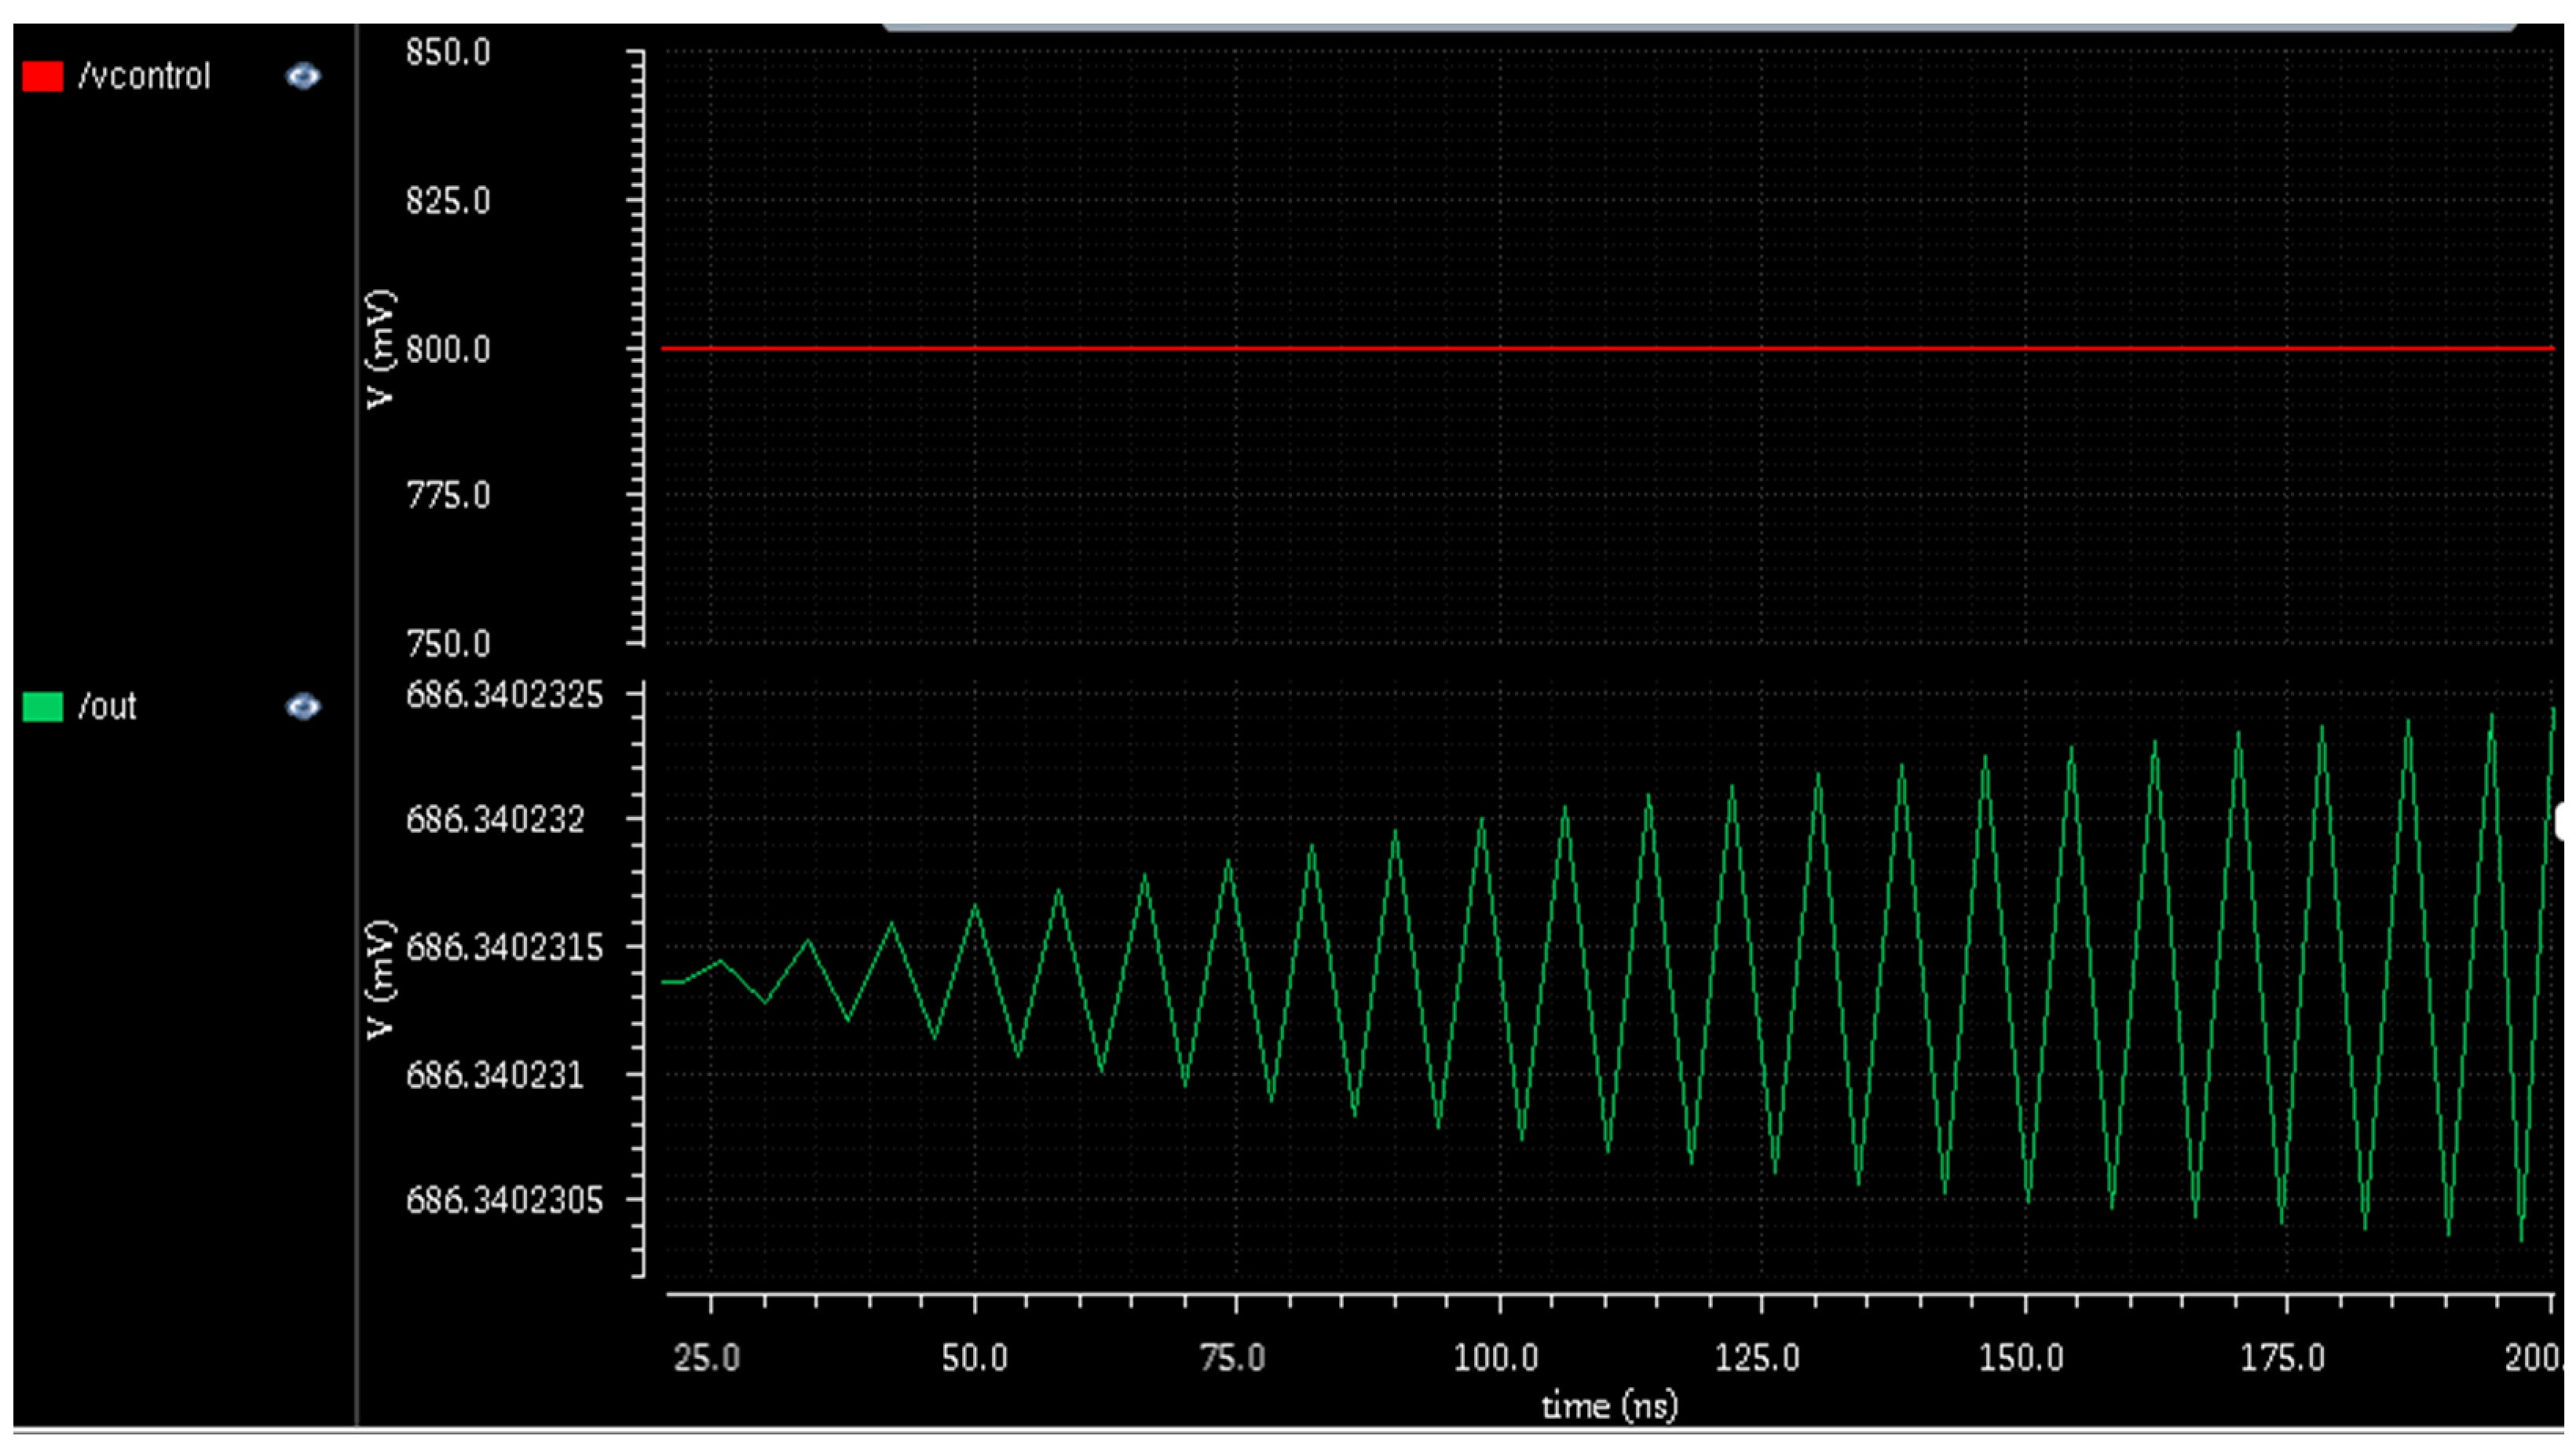The height and width of the screenshot is (1454, 2576).
Task: Click the 25.0 time axis label
Action: coord(707,1358)
